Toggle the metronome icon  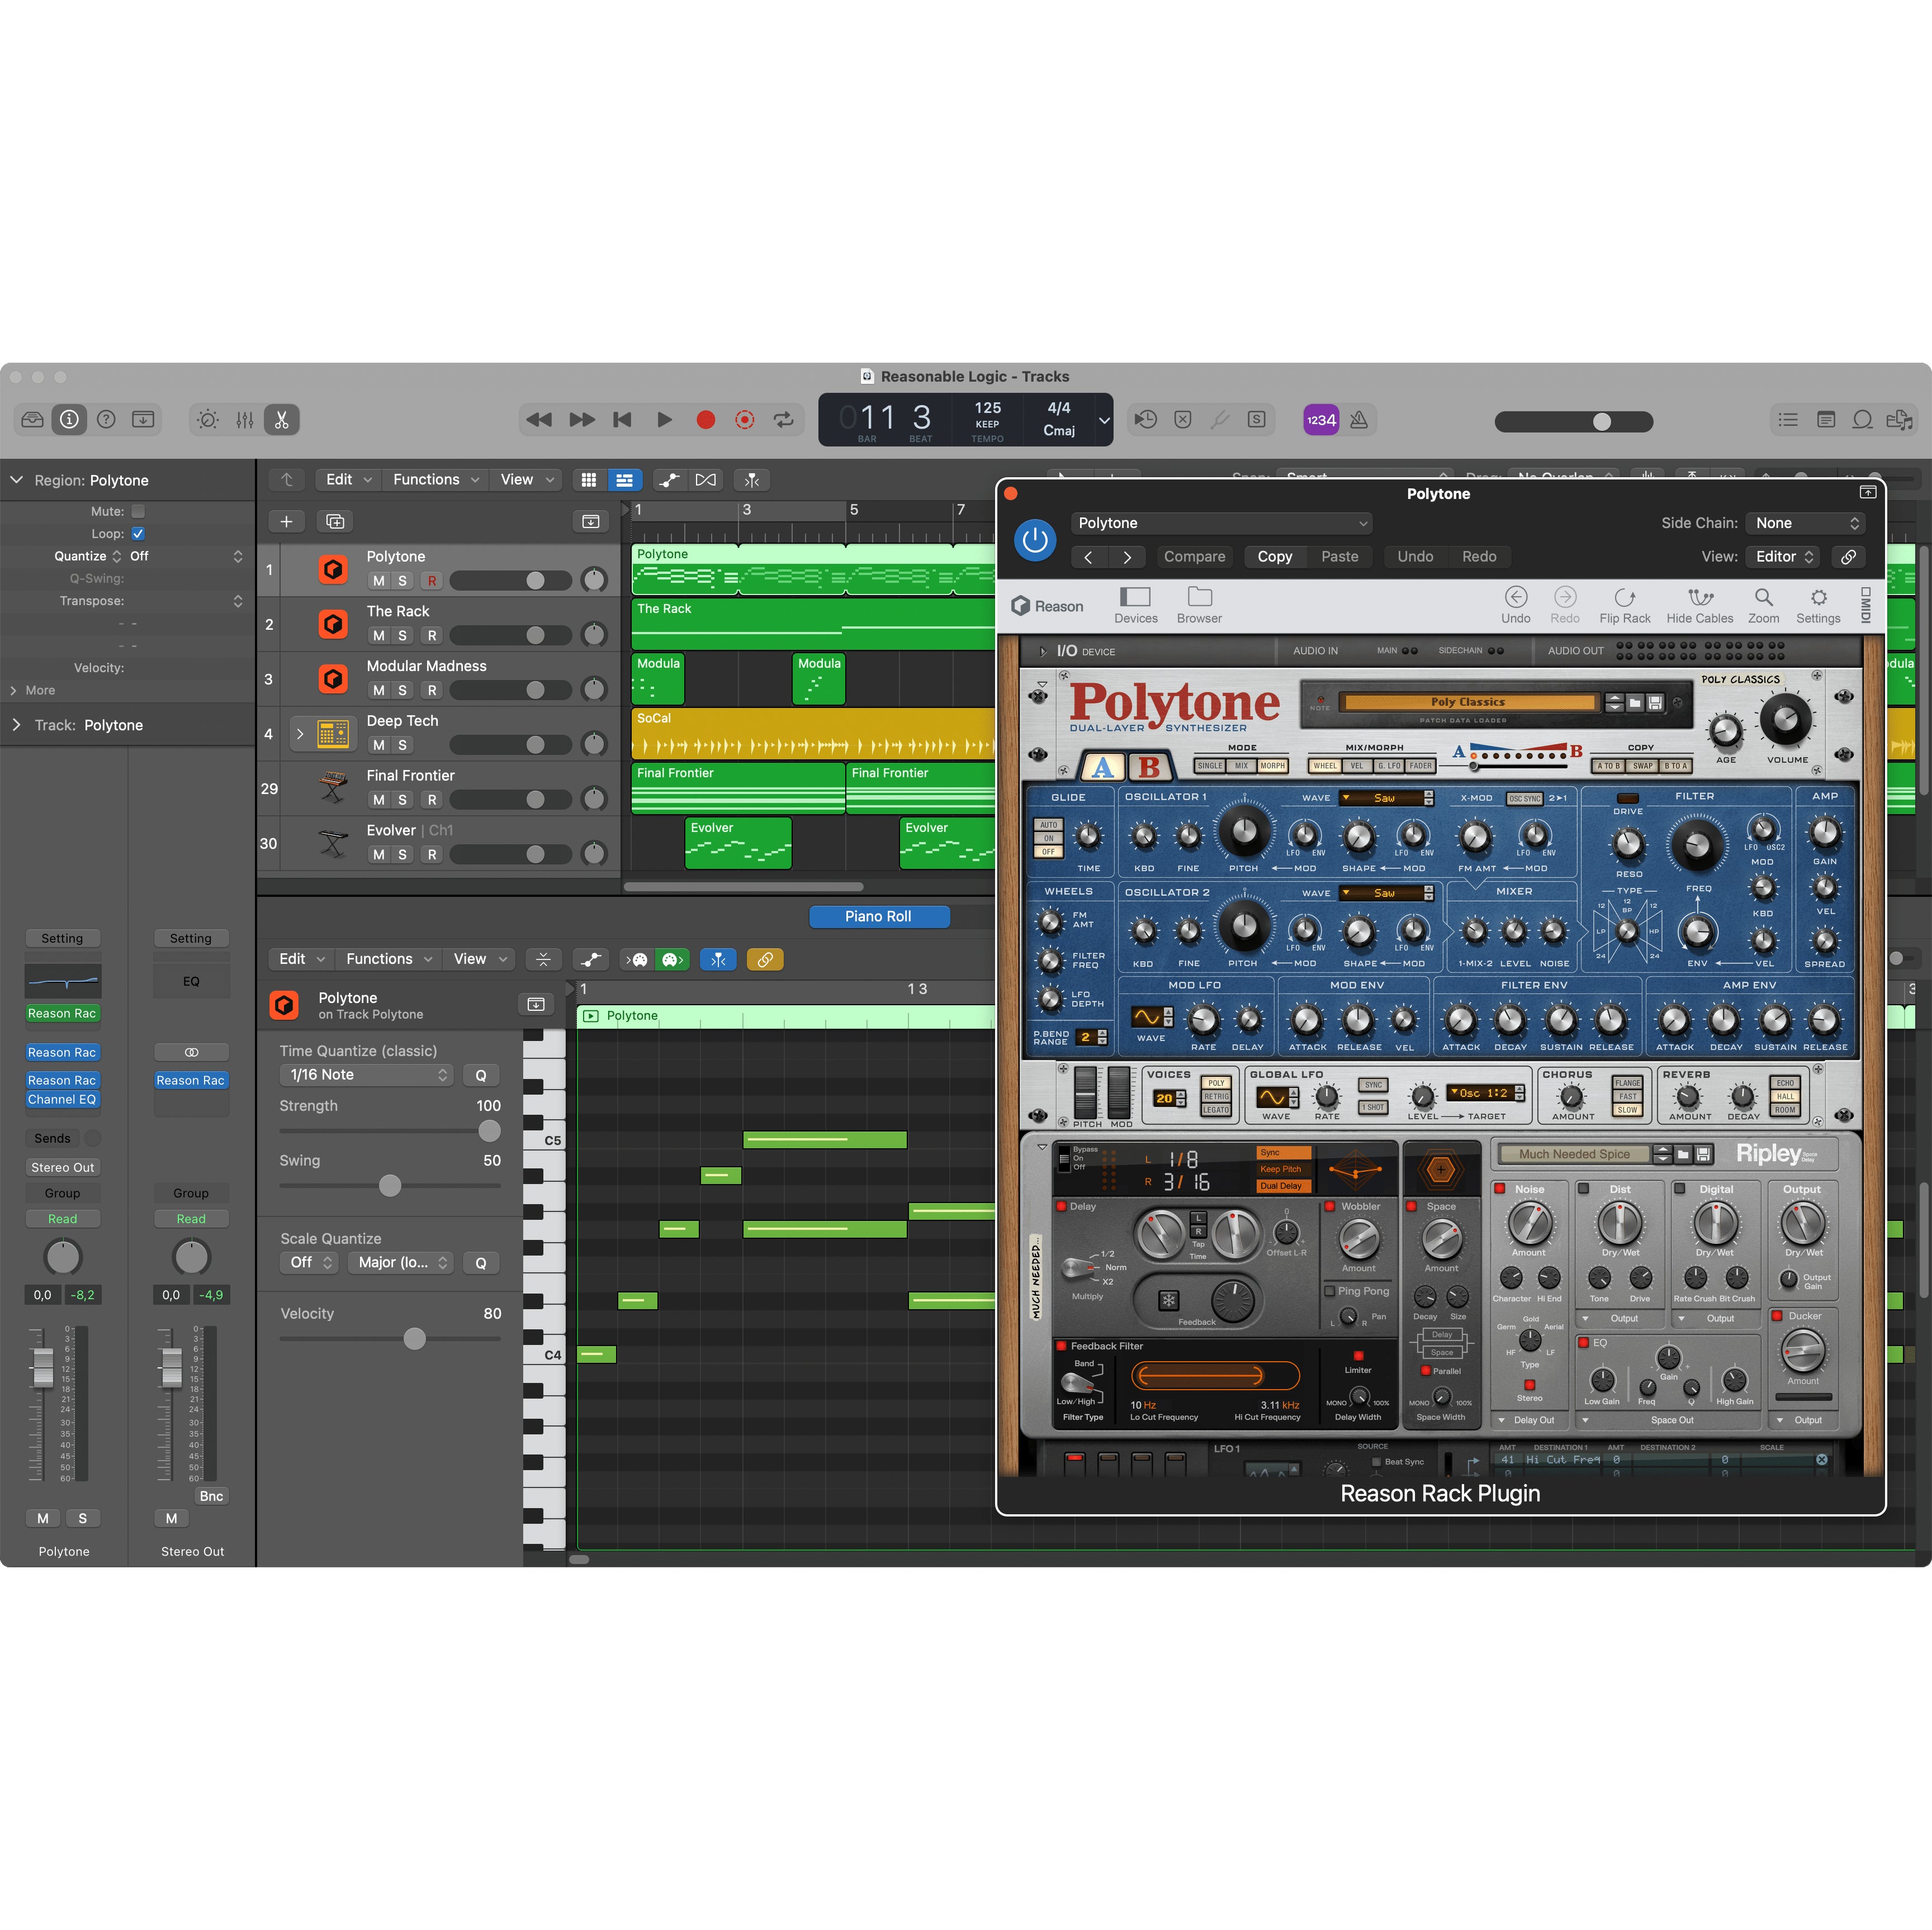[1359, 420]
